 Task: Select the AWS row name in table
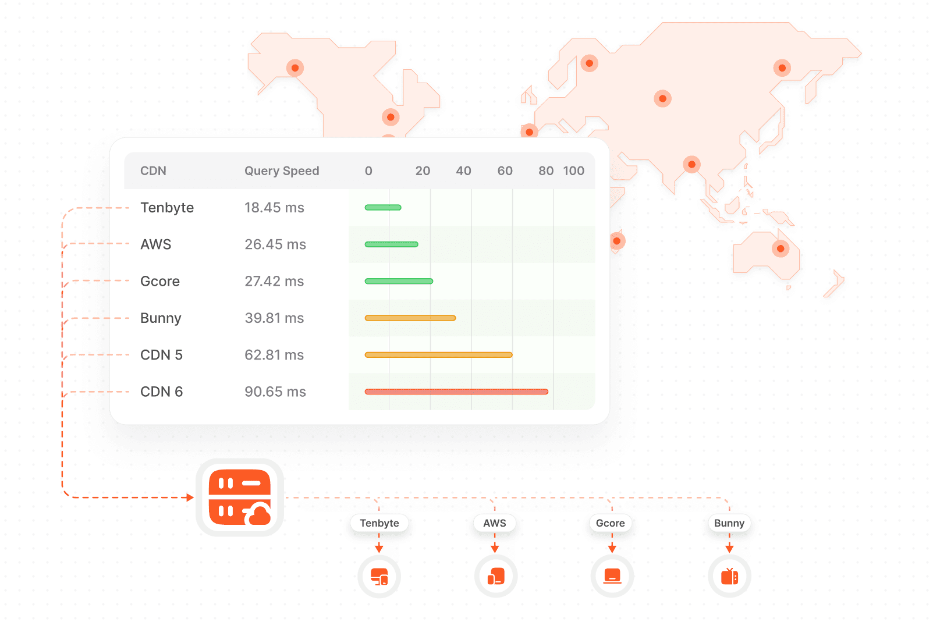[156, 244]
